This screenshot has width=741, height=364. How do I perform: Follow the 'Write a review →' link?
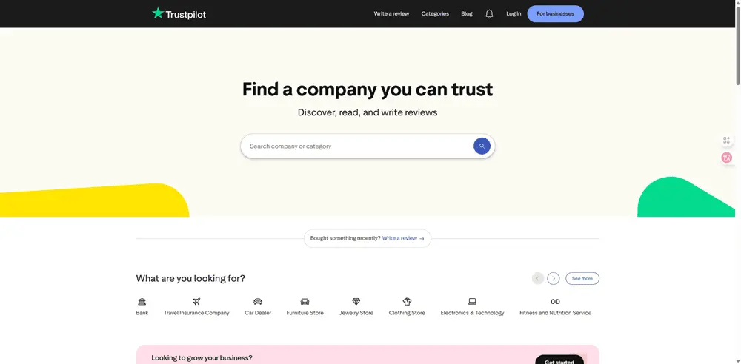[403, 238]
